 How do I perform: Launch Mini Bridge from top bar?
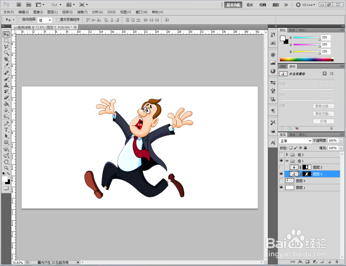point(29,4)
